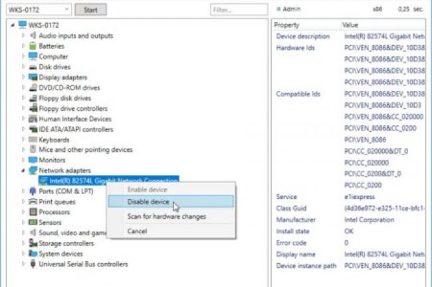This screenshot has height=287, width=432.
Task: Click the Print queues icon
Action: coord(33,201)
